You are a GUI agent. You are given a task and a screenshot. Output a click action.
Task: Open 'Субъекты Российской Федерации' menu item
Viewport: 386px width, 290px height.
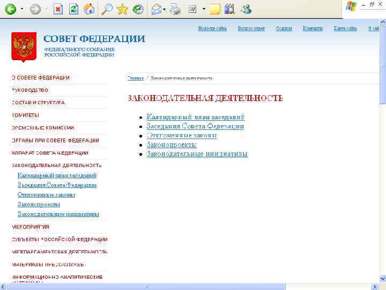pos(60,240)
